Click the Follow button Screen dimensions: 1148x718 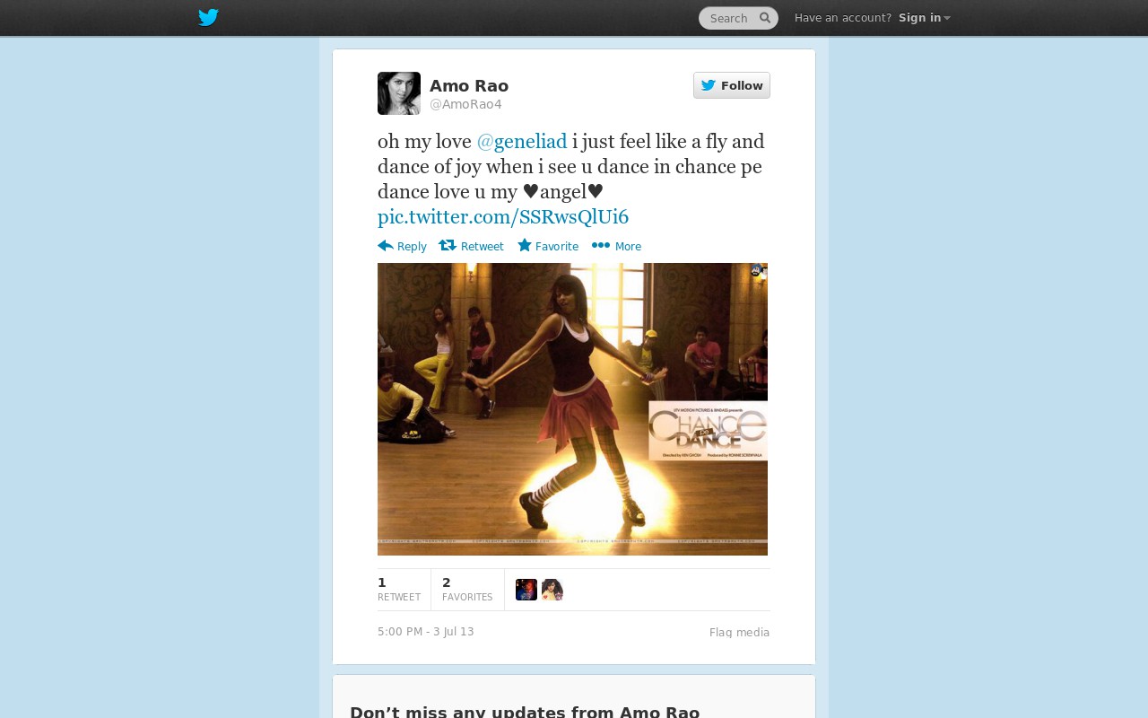[x=732, y=85]
